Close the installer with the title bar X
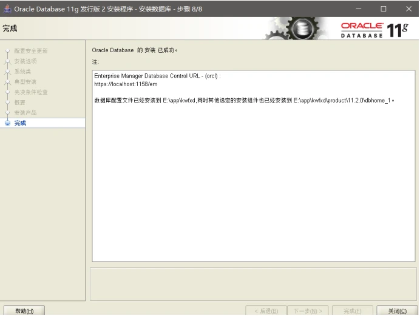 [x=408, y=9]
